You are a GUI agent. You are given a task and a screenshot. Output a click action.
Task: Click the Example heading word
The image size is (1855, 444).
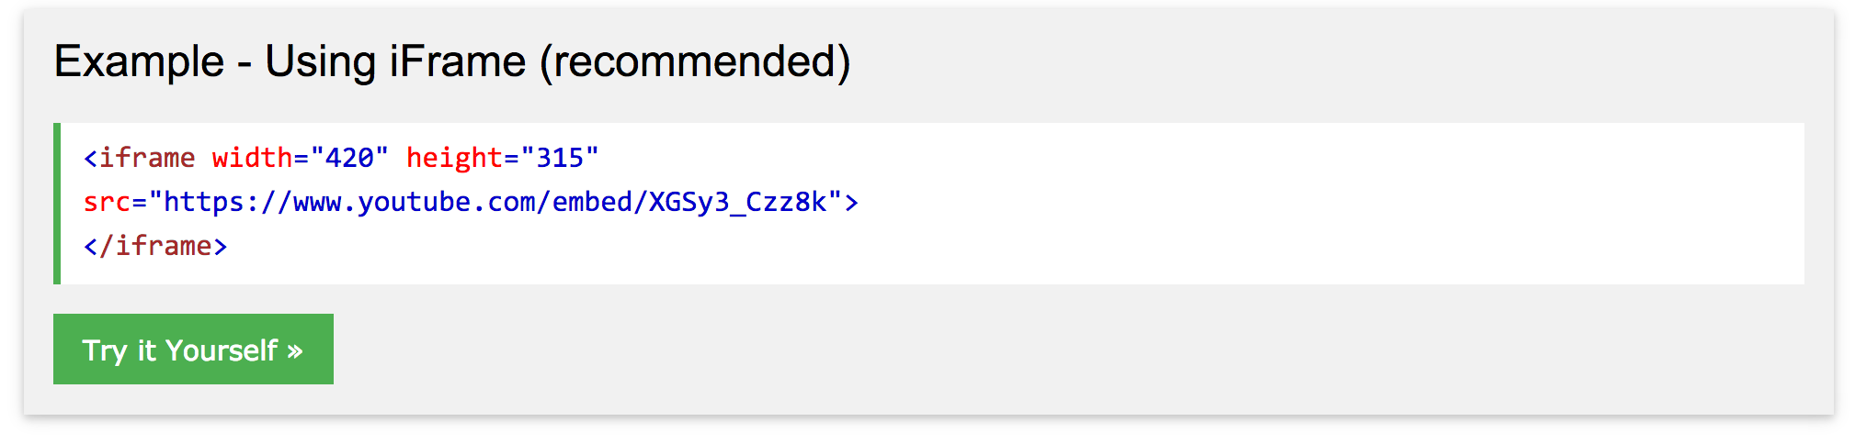139,62
